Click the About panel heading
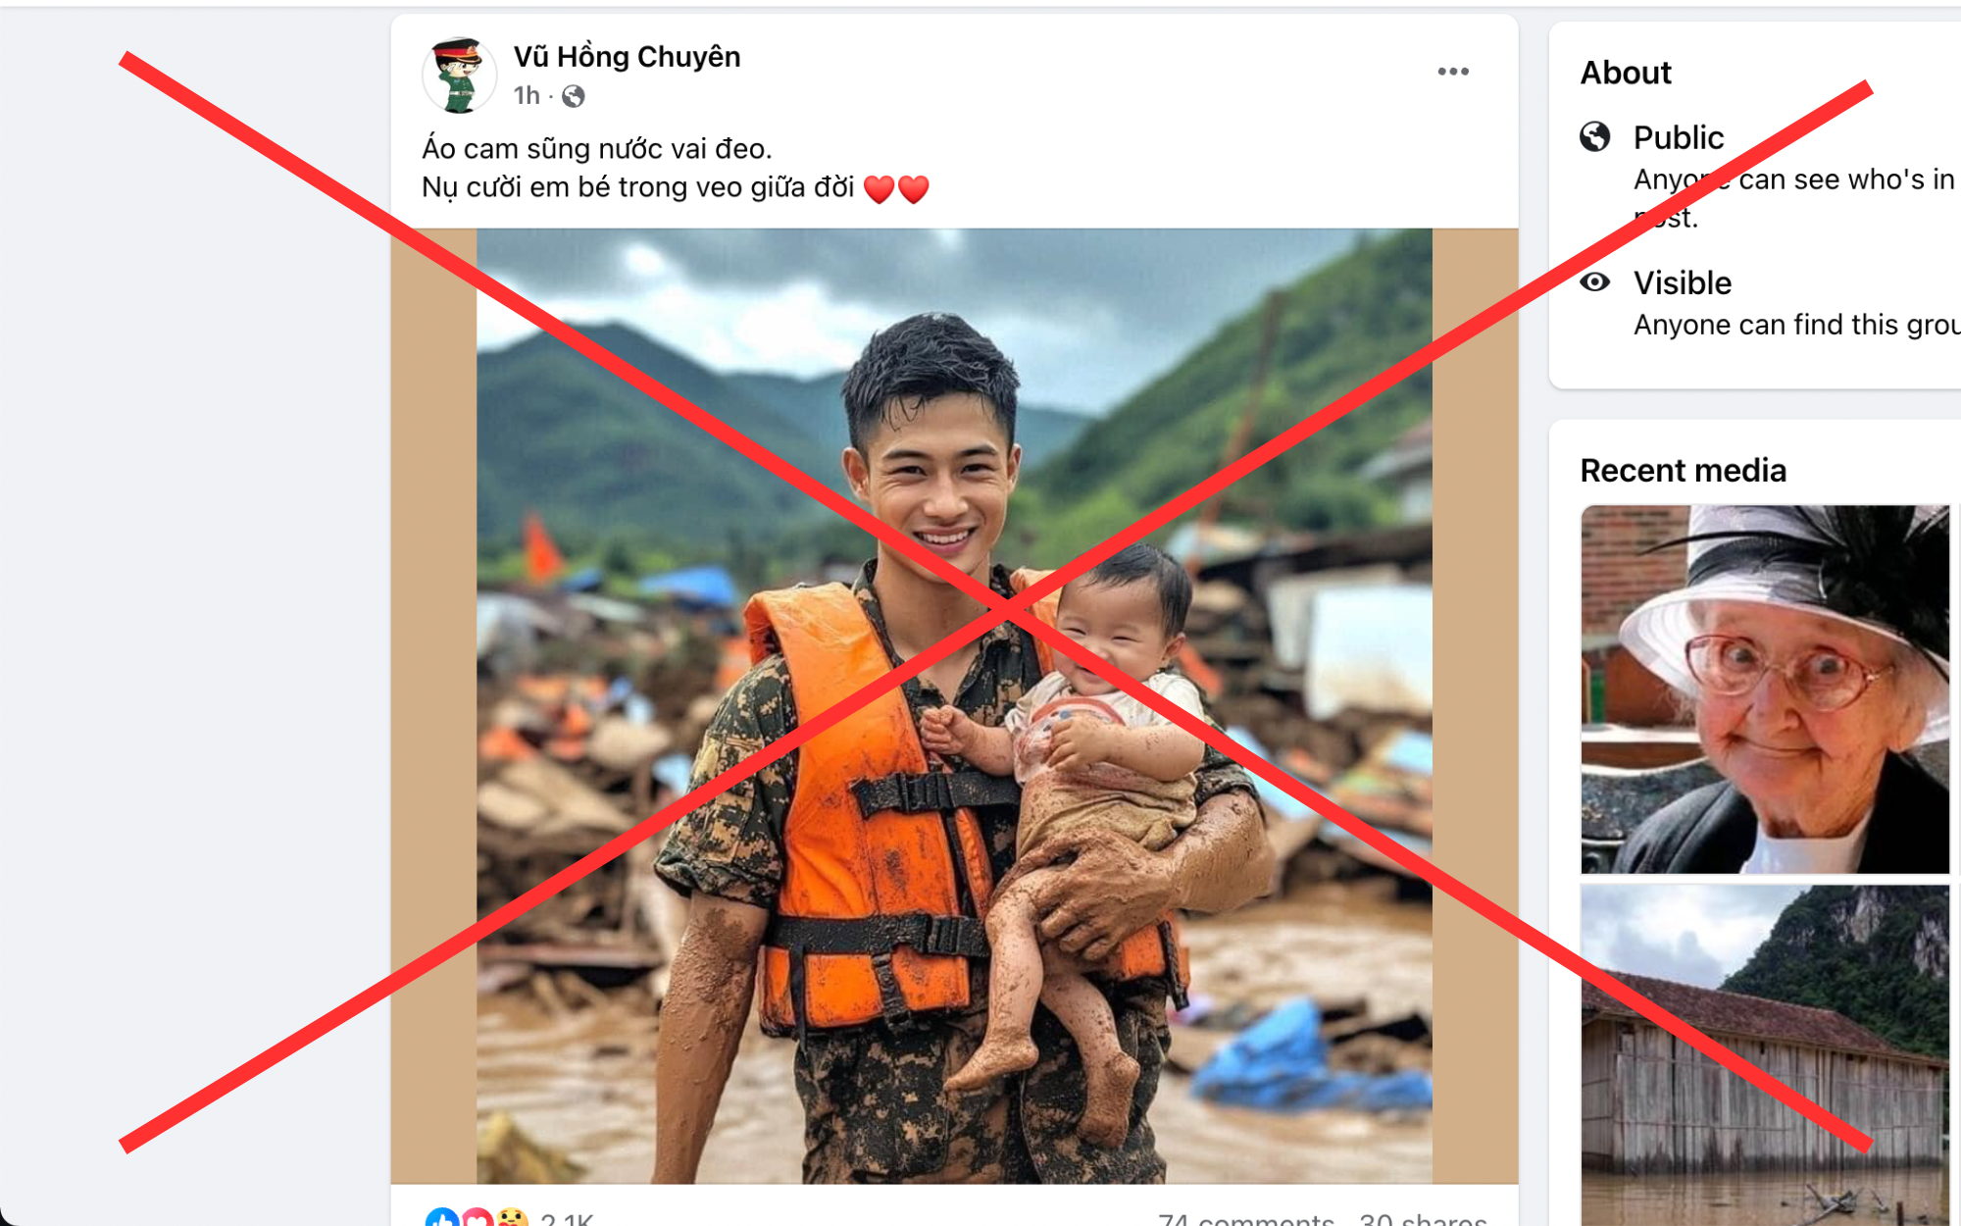 tap(1626, 73)
